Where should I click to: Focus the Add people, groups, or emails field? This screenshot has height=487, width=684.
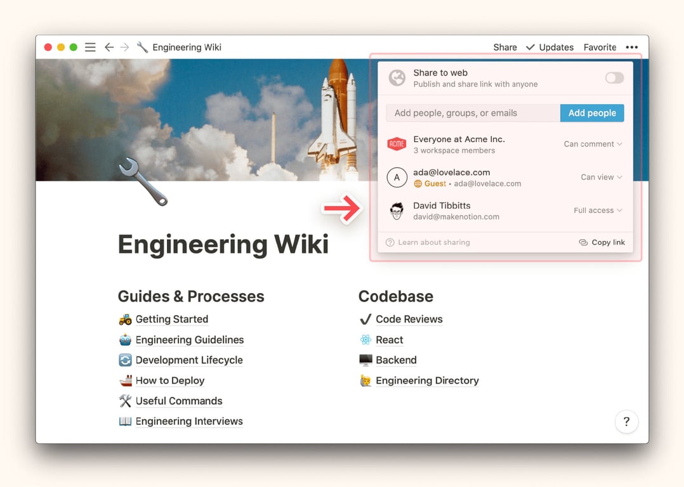point(473,113)
